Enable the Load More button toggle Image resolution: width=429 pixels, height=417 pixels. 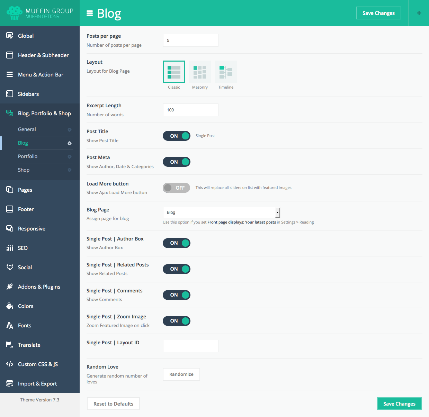coord(177,188)
